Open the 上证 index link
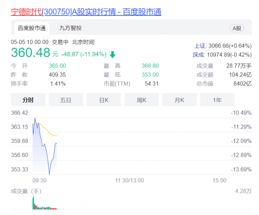The height and width of the screenshot is (215, 259). [x=200, y=46]
